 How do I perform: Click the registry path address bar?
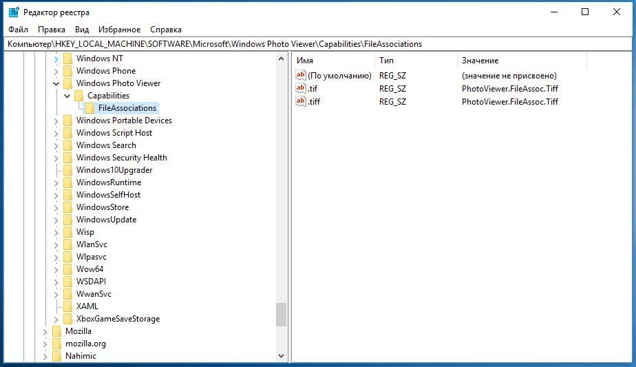coord(318,44)
